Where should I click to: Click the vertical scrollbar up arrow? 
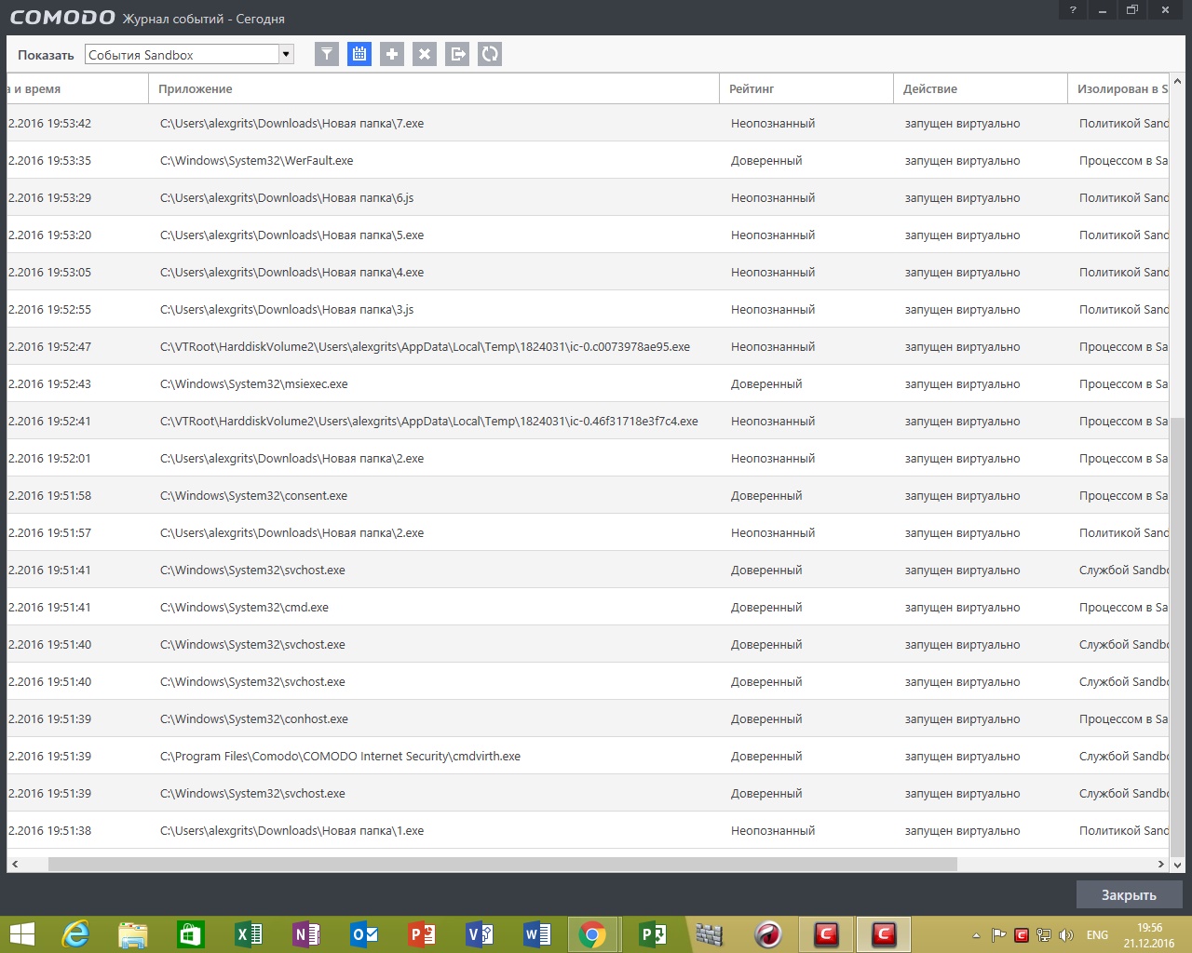click(x=1177, y=82)
